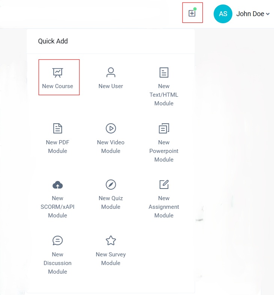
Task: Select the New Discussion Module chat icon
Action: coord(58,240)
